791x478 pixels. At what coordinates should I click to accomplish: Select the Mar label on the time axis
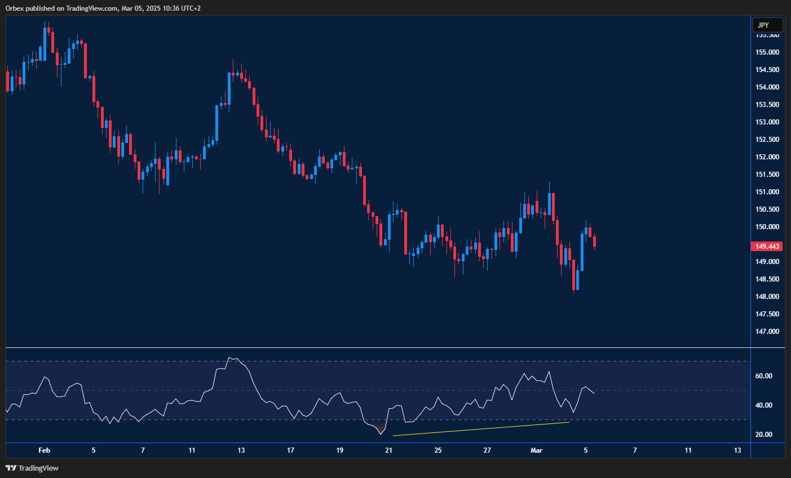coord(536,450)
